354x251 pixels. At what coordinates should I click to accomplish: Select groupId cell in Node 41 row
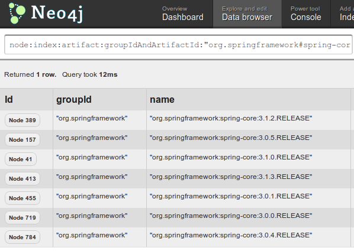(99, 159)
